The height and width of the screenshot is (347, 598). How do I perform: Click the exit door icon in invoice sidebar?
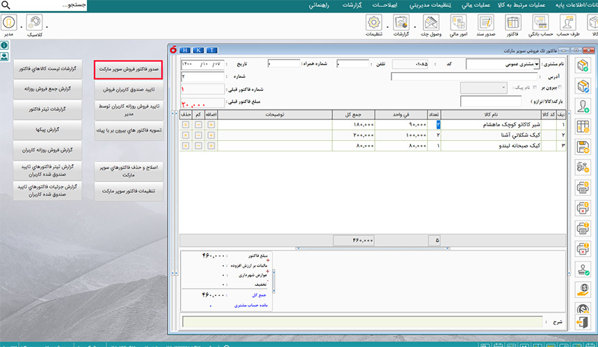pos(583,322)
